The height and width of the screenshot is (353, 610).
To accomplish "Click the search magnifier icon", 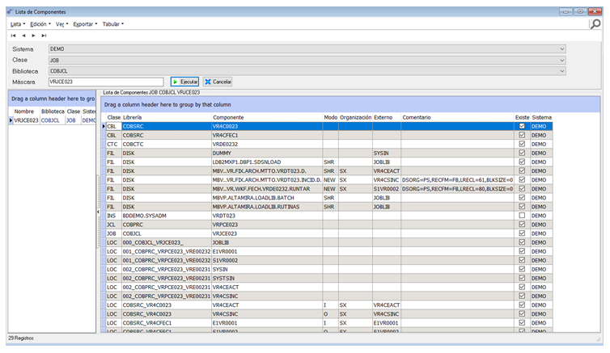I will (x=595, y=24).
